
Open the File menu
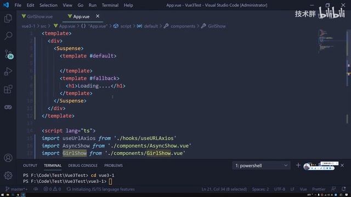(18, 5)
